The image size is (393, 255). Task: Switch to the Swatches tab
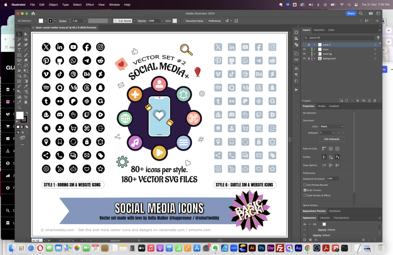pos(319,30)
